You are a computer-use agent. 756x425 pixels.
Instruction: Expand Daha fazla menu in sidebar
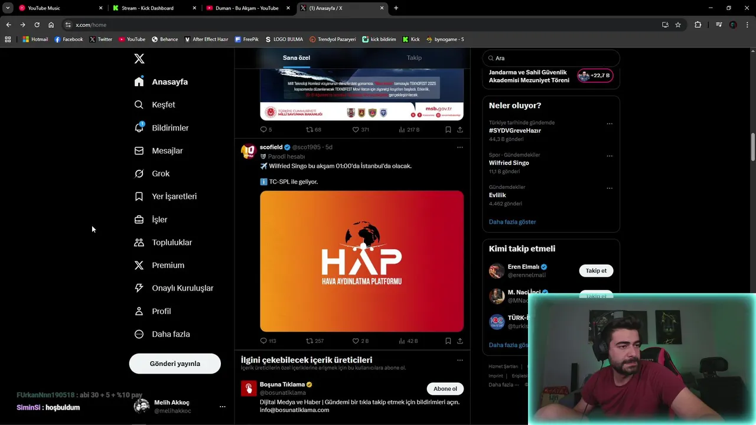tap(162, 334)
